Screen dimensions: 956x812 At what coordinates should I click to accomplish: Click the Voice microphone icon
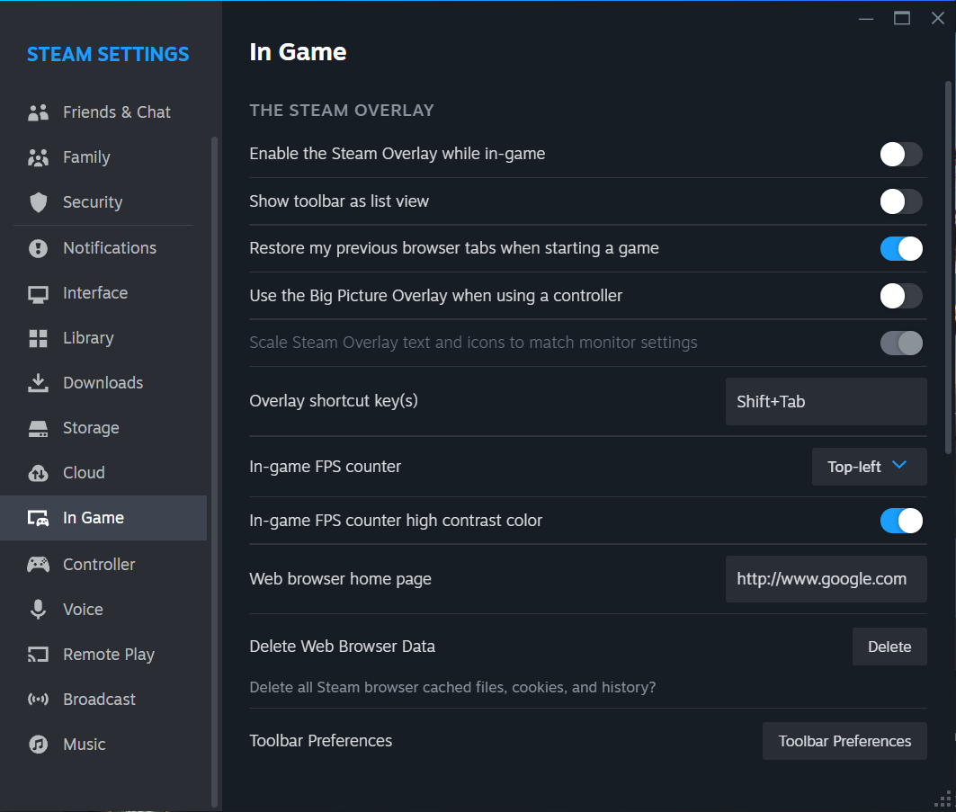coord(38,610)
